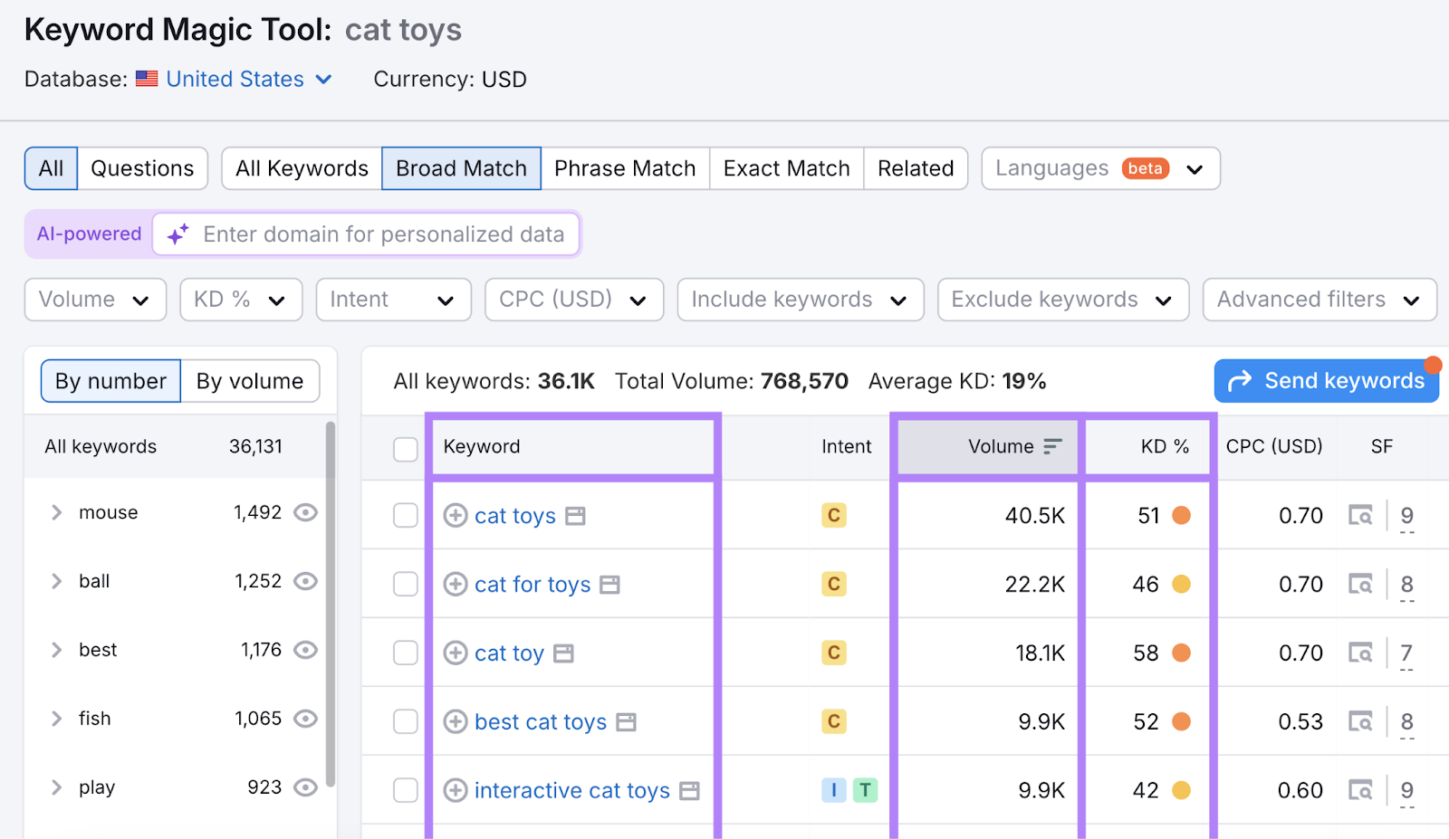Viewport: 1449px width, 839px height.
Task: Switch to the Phrase Match tab
Action: coord(625,168)
